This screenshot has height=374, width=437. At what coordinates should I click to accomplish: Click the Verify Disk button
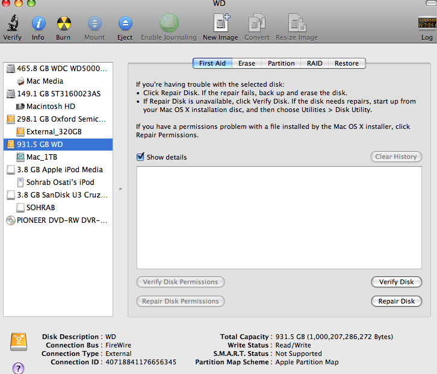(396, 282)
